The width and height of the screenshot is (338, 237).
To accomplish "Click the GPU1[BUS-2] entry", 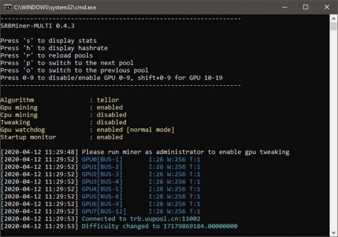I will pyautogui.click(x=102, y=167).
